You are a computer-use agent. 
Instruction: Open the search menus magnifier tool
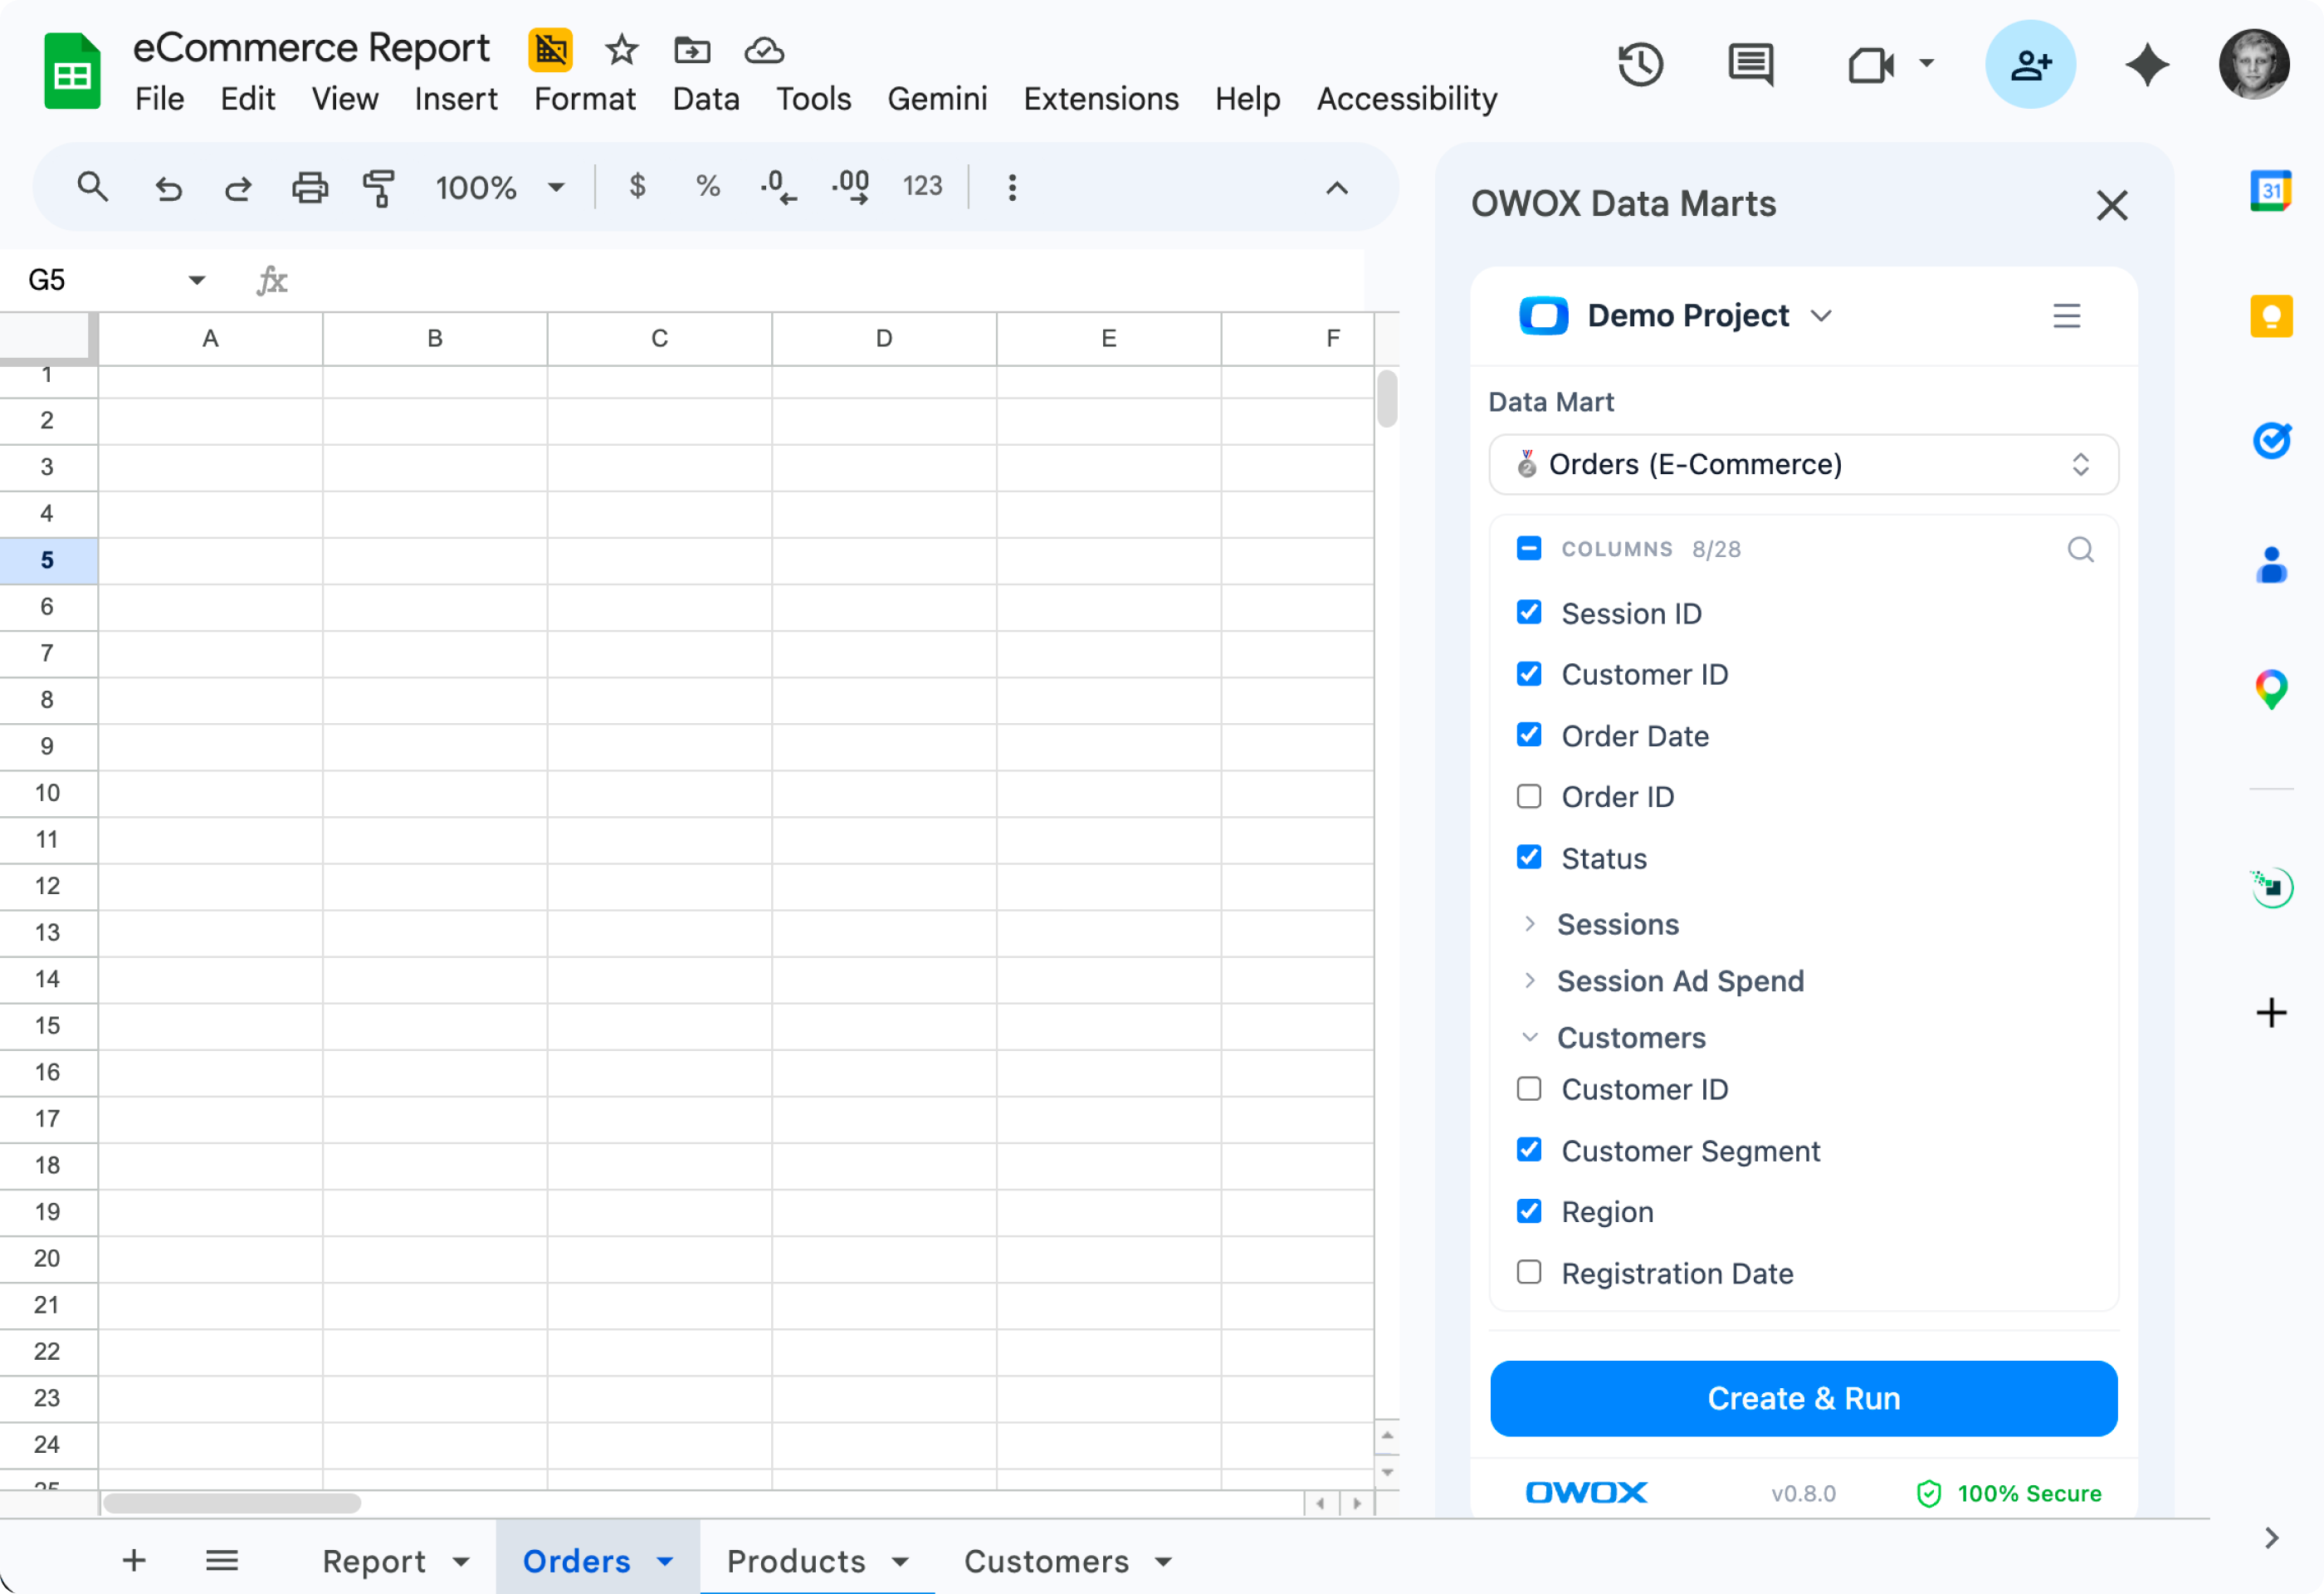(92, 187)
